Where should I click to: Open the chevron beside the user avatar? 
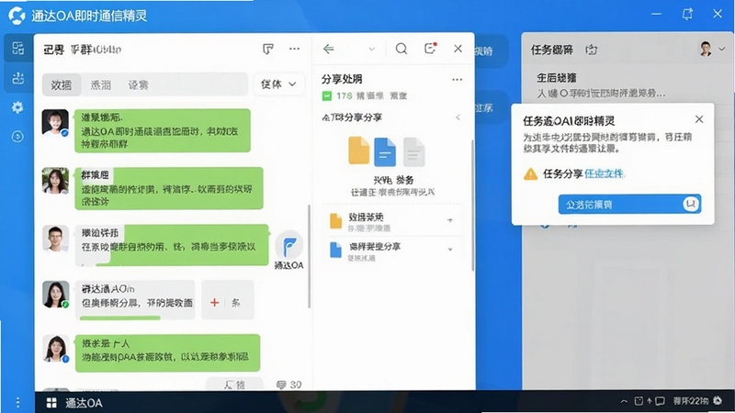tap(722, 49)
